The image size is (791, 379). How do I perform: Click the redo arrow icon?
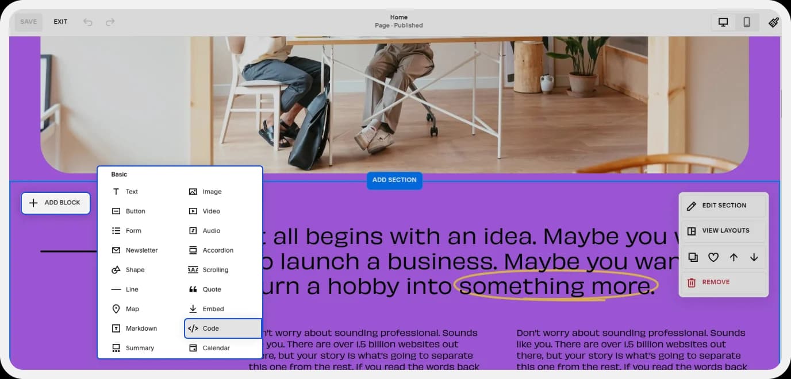pyautogui.click(x=110, y=22)
